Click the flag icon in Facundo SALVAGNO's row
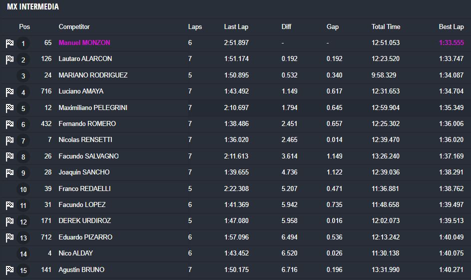The width and height of the screenshot is (471, 280). tap(9, 156)
